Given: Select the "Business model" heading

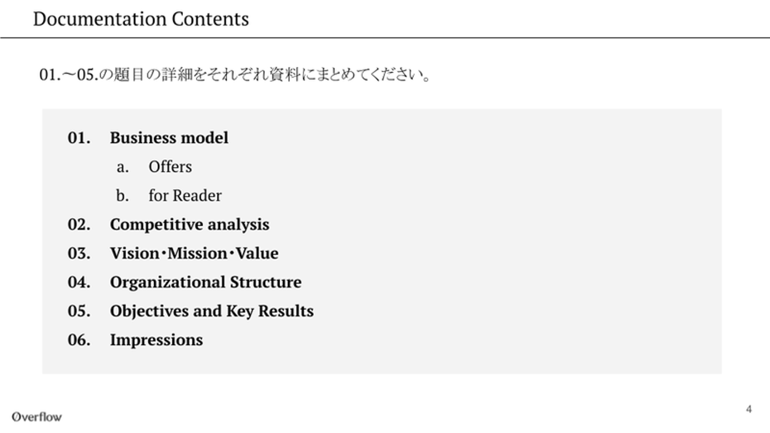Looking at the screenshot, I should (169, 138).
